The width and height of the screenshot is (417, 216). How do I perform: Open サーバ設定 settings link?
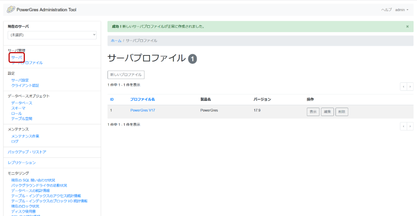(20, 80)
